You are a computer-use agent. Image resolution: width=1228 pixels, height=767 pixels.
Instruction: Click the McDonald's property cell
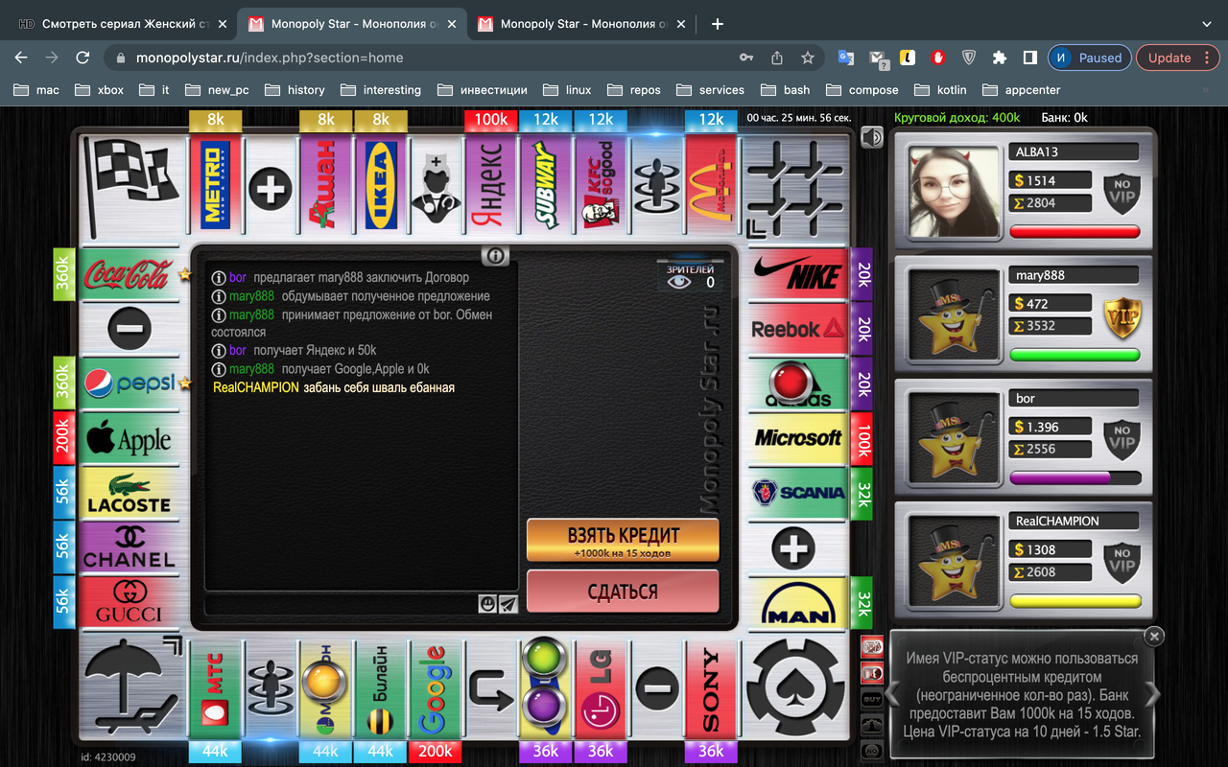[711, 186]
